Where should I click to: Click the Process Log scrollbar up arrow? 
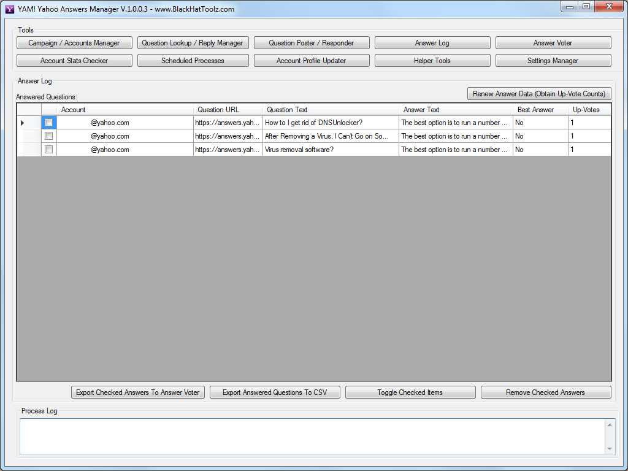[610, 425]
